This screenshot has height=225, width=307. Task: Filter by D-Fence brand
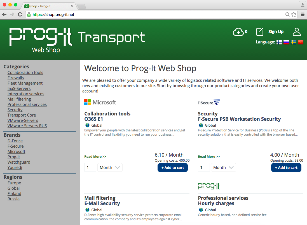(x=15, y=141)
